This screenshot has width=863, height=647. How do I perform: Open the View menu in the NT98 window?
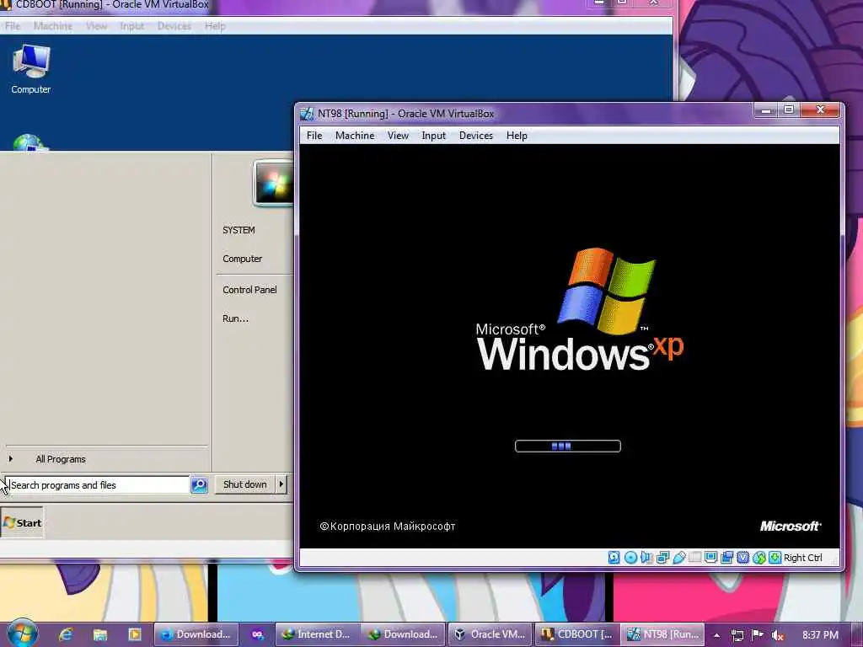398,136
